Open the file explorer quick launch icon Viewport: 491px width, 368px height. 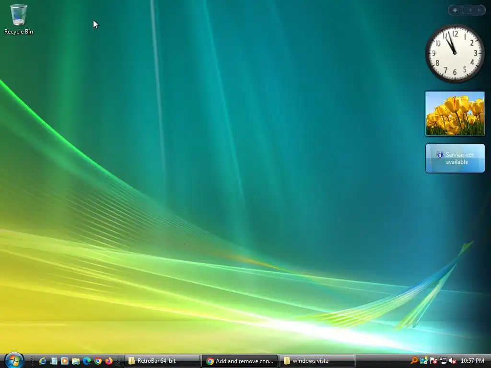pyautogui.click(x=75, y=361)
